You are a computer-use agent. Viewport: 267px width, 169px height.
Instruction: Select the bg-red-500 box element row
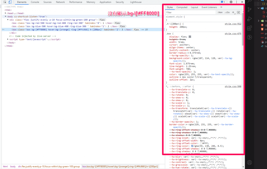pos(62,23)
